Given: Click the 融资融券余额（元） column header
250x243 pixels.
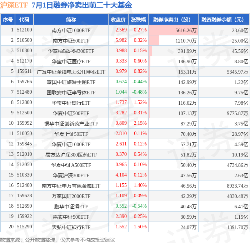Looking at the screenshot, I should tap(224, 19).
